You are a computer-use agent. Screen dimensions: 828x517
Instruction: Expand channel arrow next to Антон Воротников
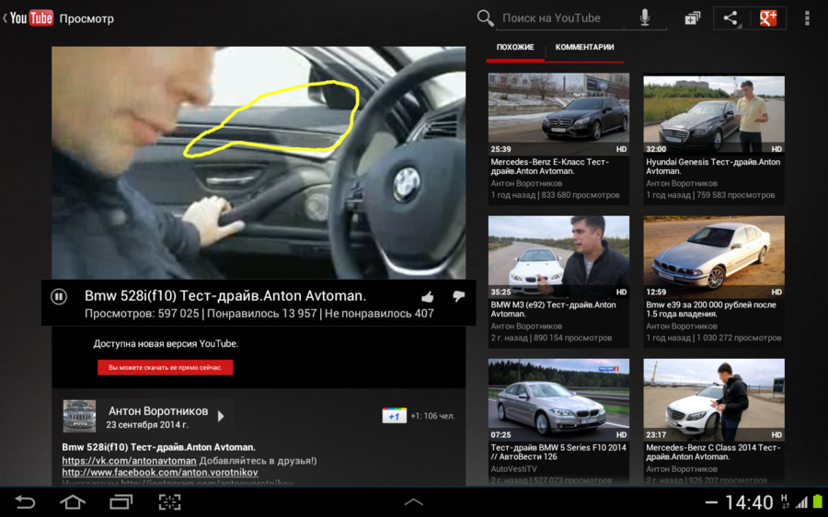coord(221,416)
